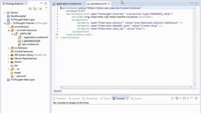Select persistence.xml file in tree
Image resolution: width=201 pixels, height=113 pixels.
coord(32,41)
